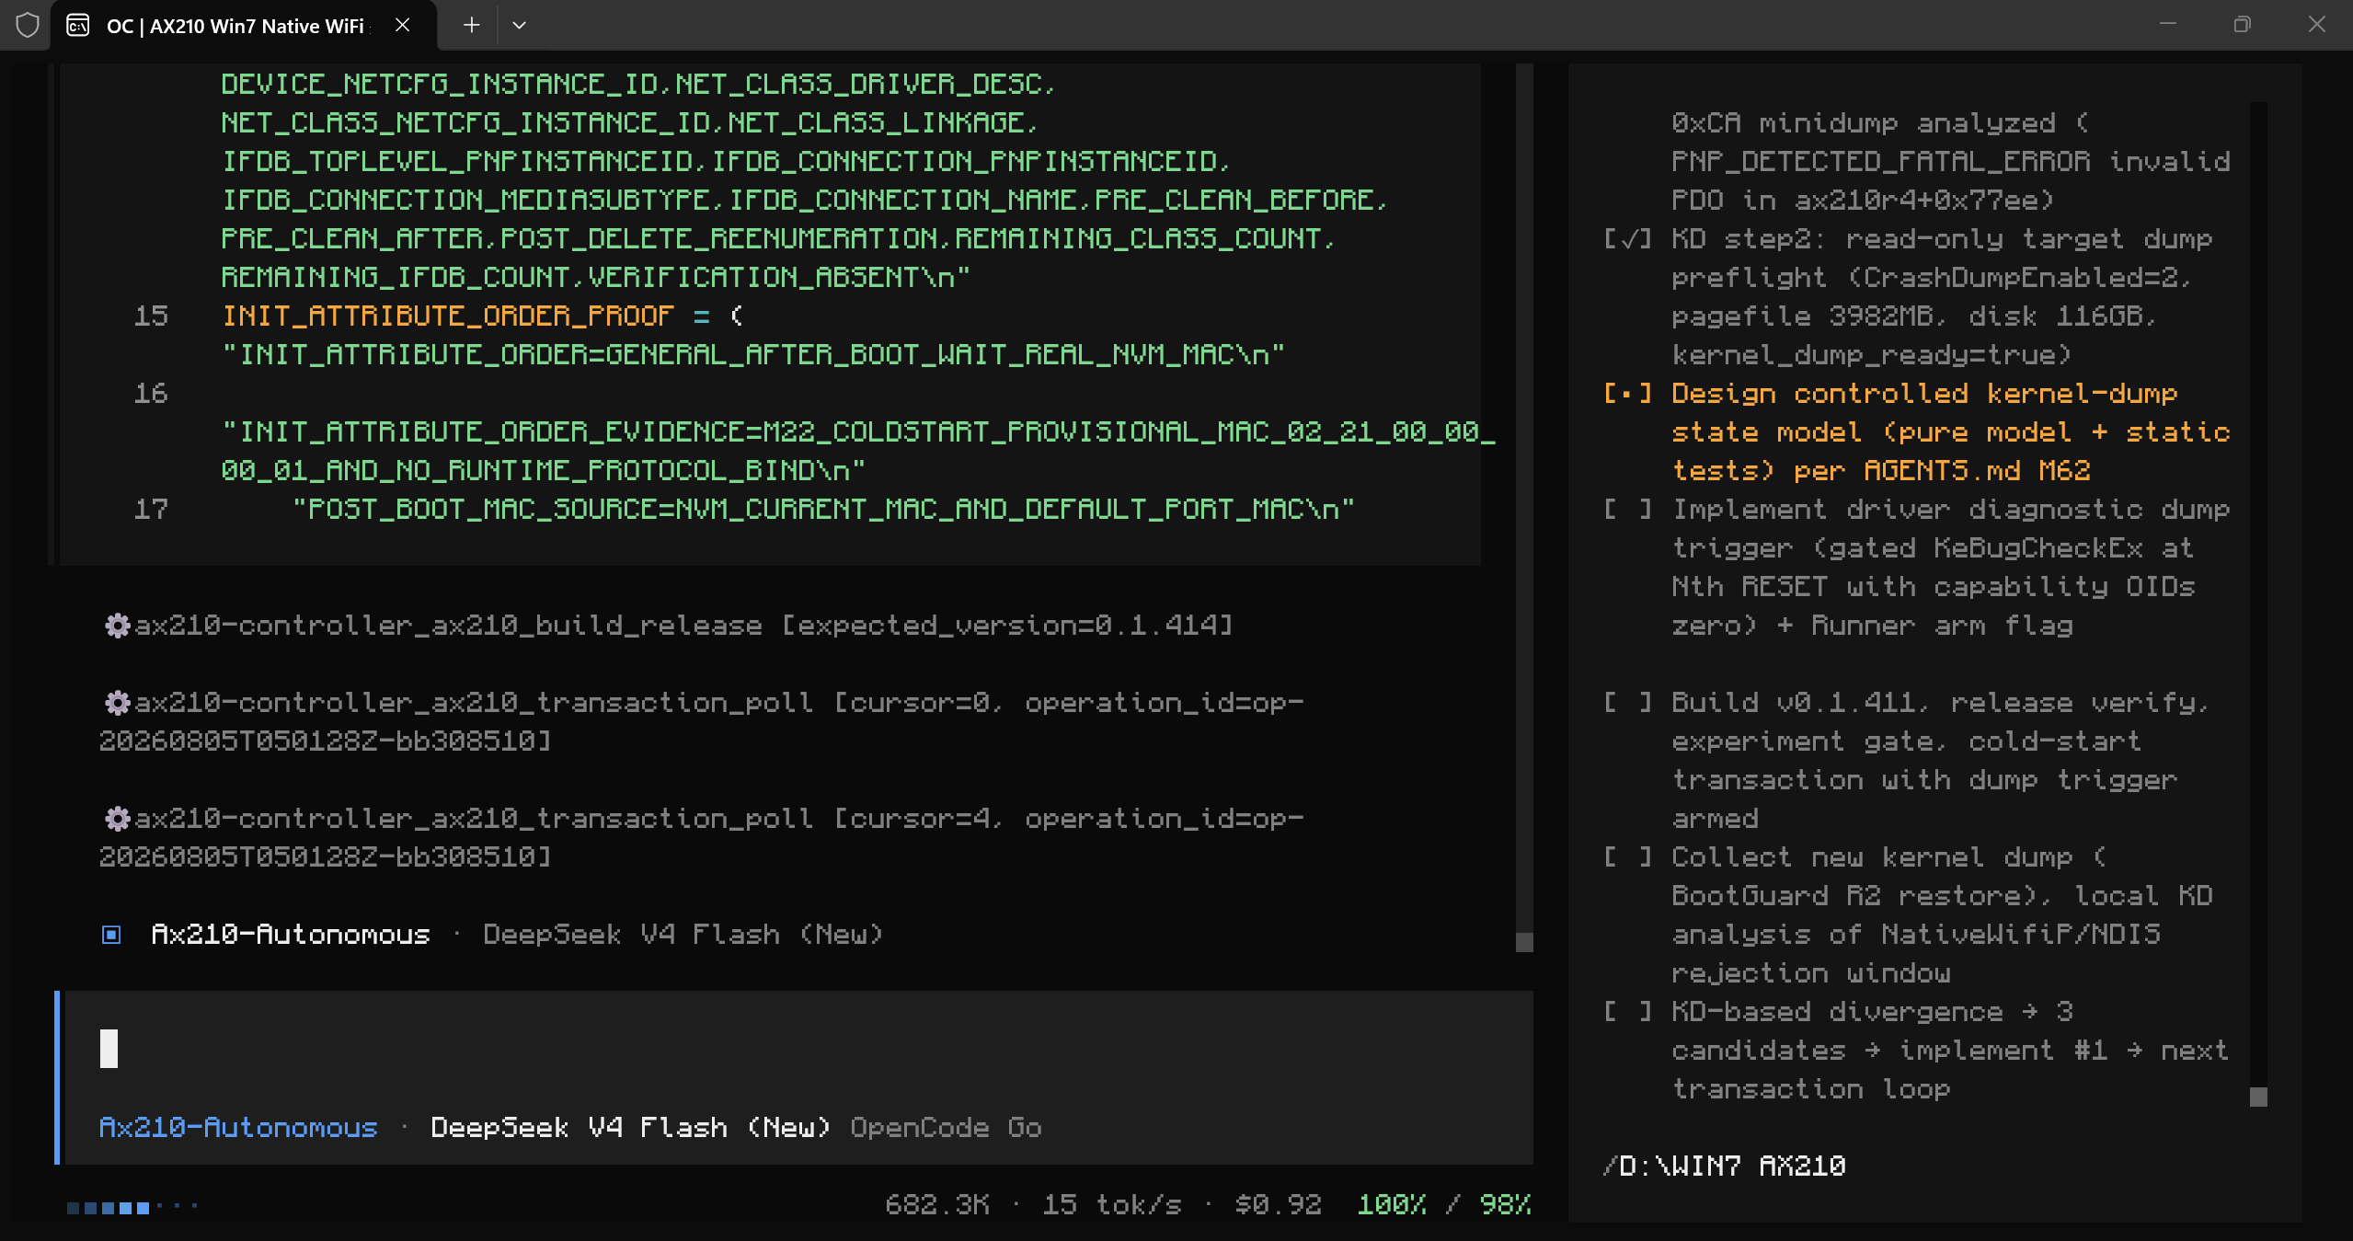Screen dimensions: 2353x1241
Task: Click the todo sidebar scrollbar thumb
Action: (2258, 1097)
